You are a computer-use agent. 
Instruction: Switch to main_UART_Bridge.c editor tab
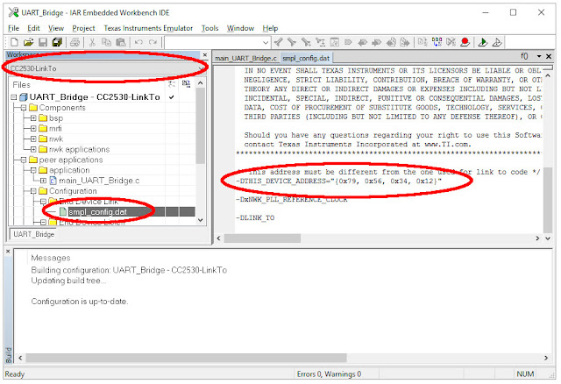point(245,58)
